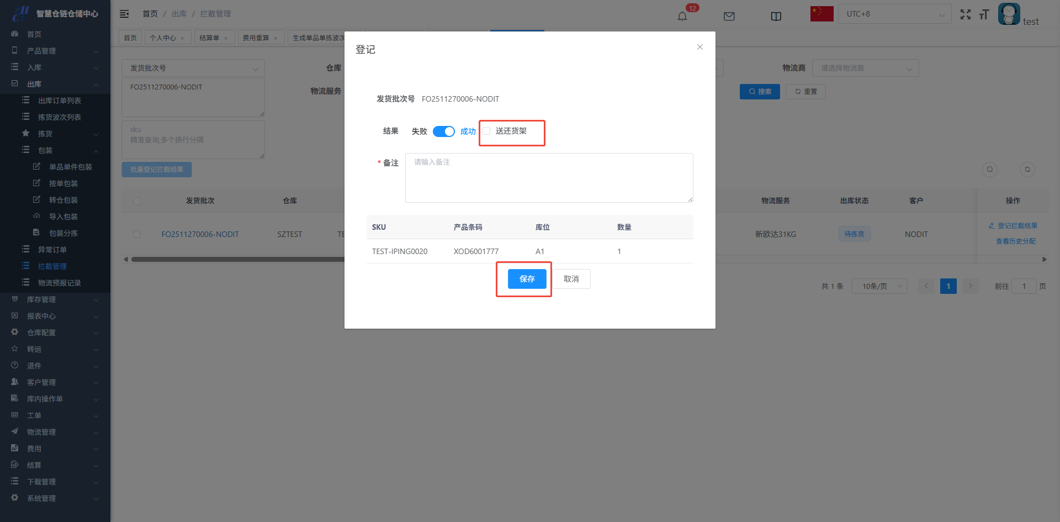Open the documentation book icon
Screen dimensions: 1060x522
coord(776,16)
